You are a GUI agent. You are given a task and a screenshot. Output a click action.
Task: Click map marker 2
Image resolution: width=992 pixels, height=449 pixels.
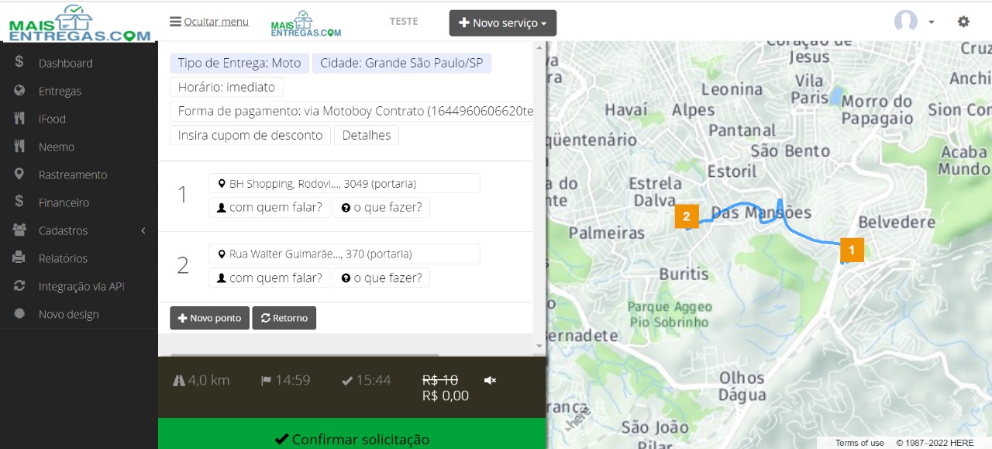[687, 216]
